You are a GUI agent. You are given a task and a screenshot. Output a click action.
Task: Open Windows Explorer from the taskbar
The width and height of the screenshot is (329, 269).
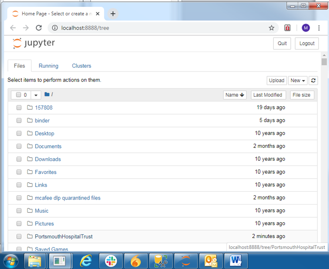pyautogui.click(x=35, y=261)
